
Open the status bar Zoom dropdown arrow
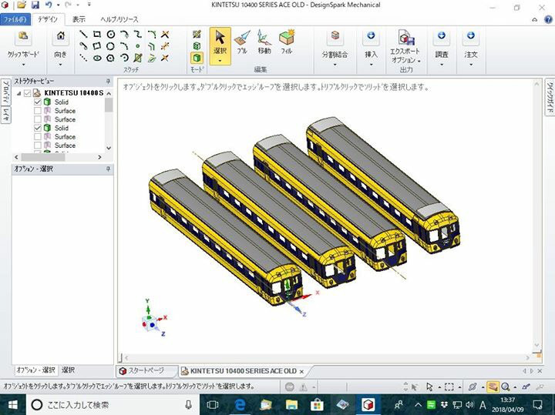click(x=514, y=387)
